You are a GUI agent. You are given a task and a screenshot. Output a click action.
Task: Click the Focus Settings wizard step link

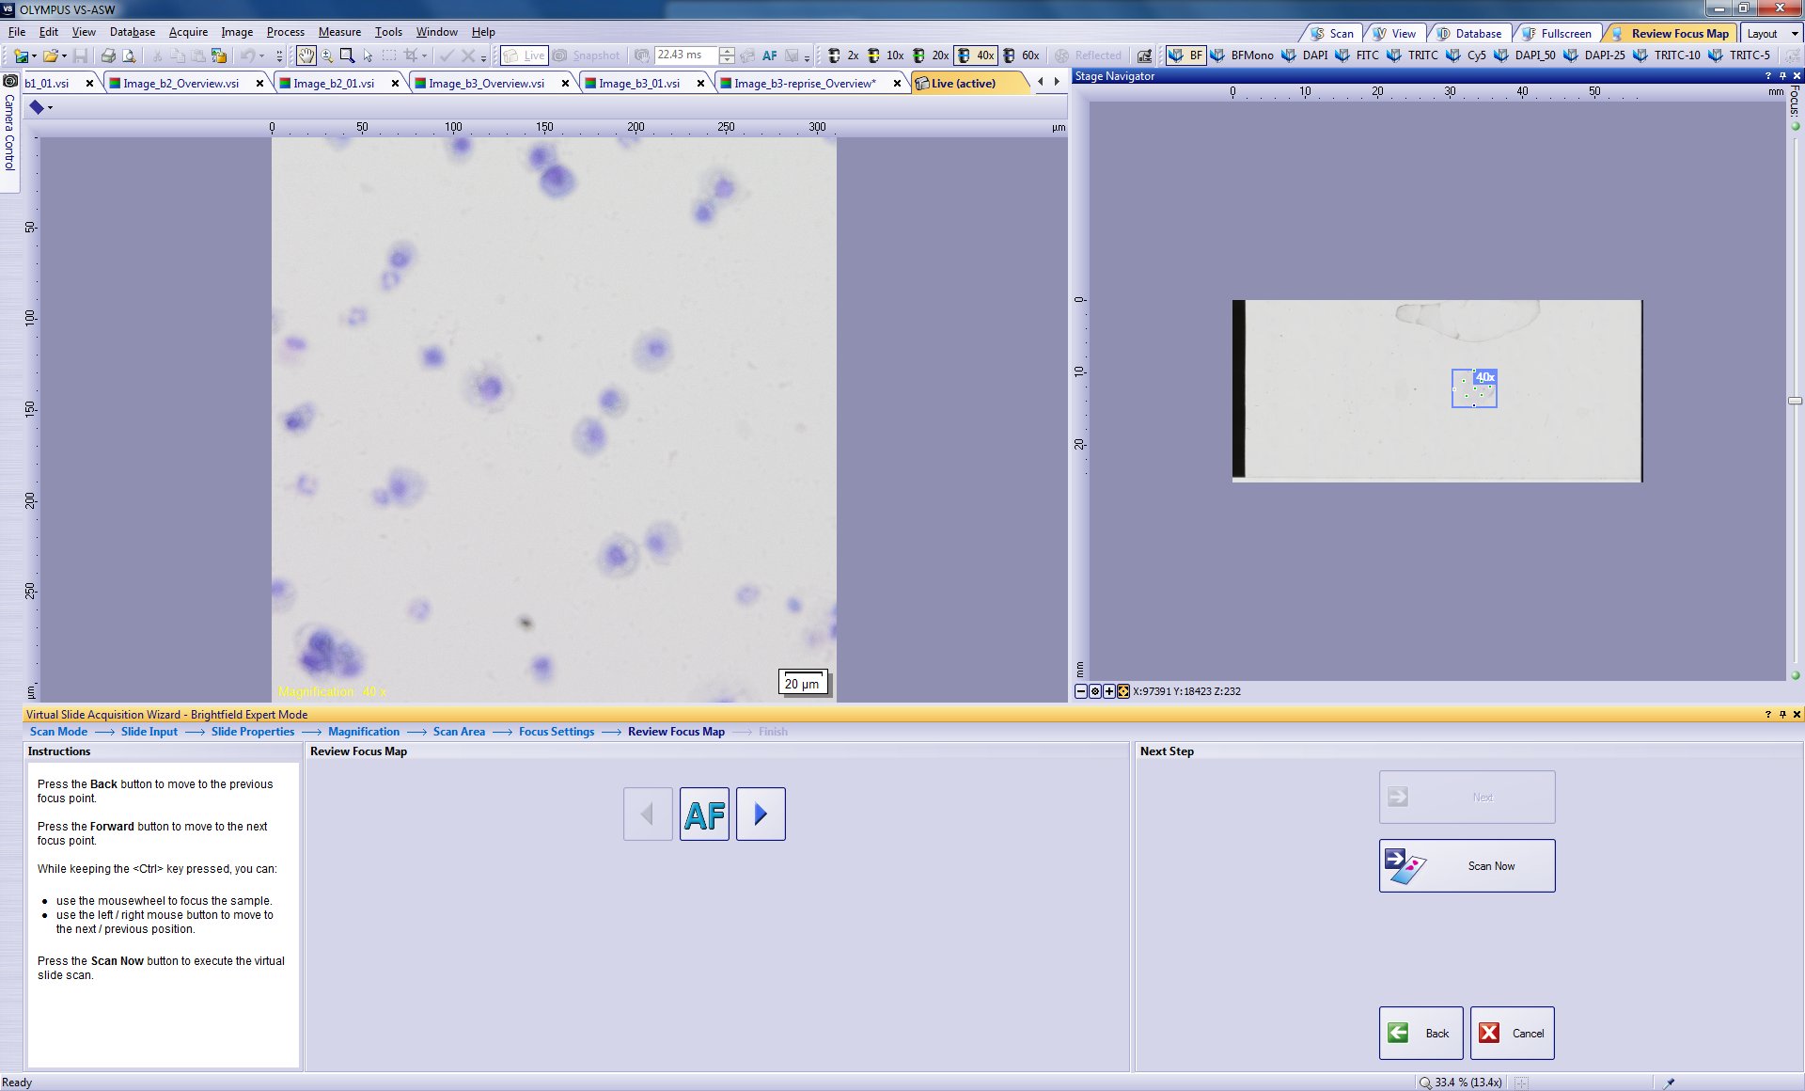(x=556, y=732)
